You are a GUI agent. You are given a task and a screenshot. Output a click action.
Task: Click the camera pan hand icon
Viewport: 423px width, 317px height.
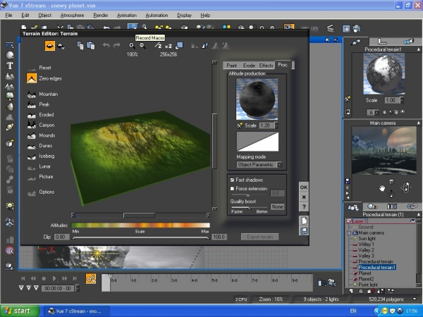tap(381, 188)
